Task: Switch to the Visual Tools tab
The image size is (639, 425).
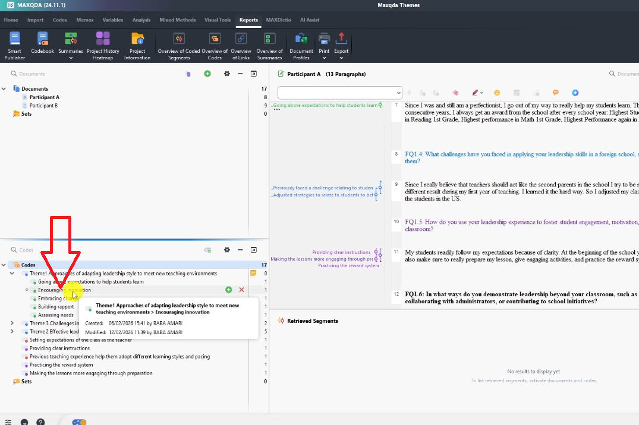Action: (217, 20)
